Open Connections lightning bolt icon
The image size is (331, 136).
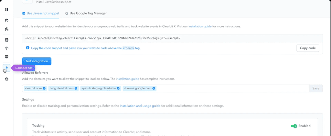[x=6, y=68]
